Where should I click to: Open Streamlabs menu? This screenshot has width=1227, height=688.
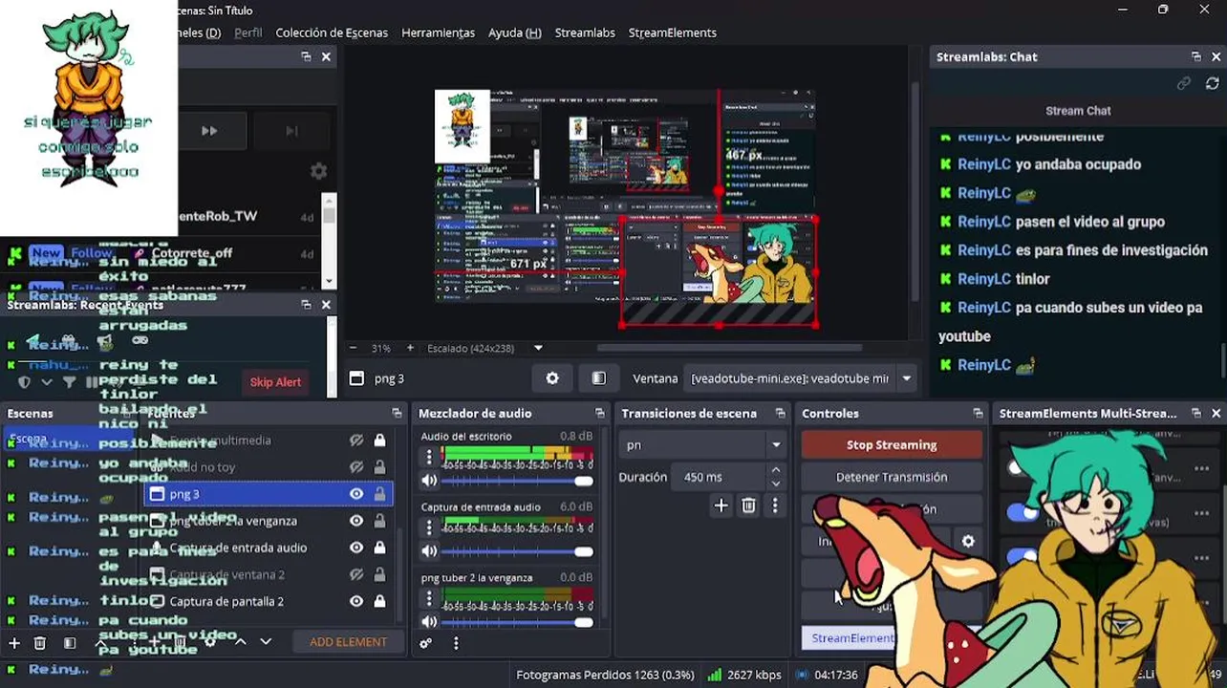coord(585,32)
